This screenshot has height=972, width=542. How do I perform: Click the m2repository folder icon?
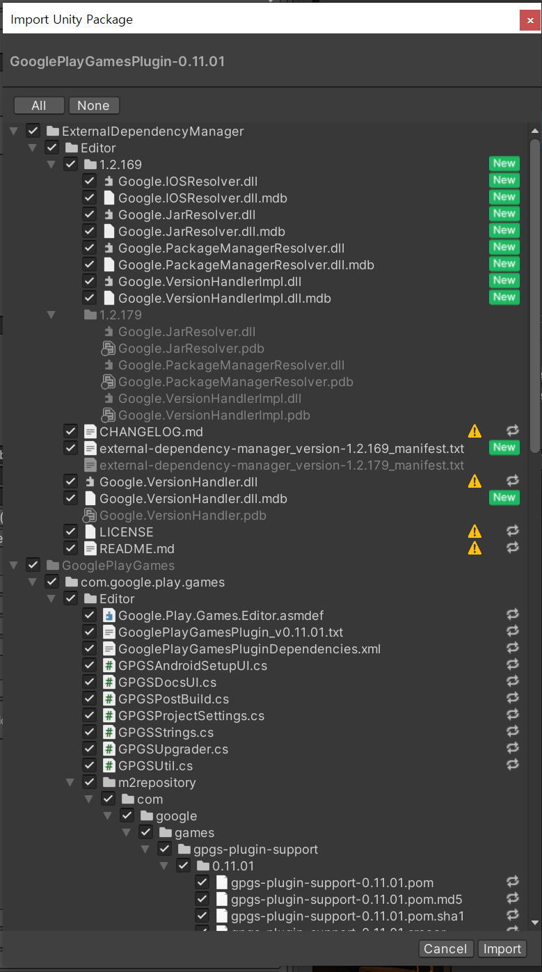tap(109, 783)
